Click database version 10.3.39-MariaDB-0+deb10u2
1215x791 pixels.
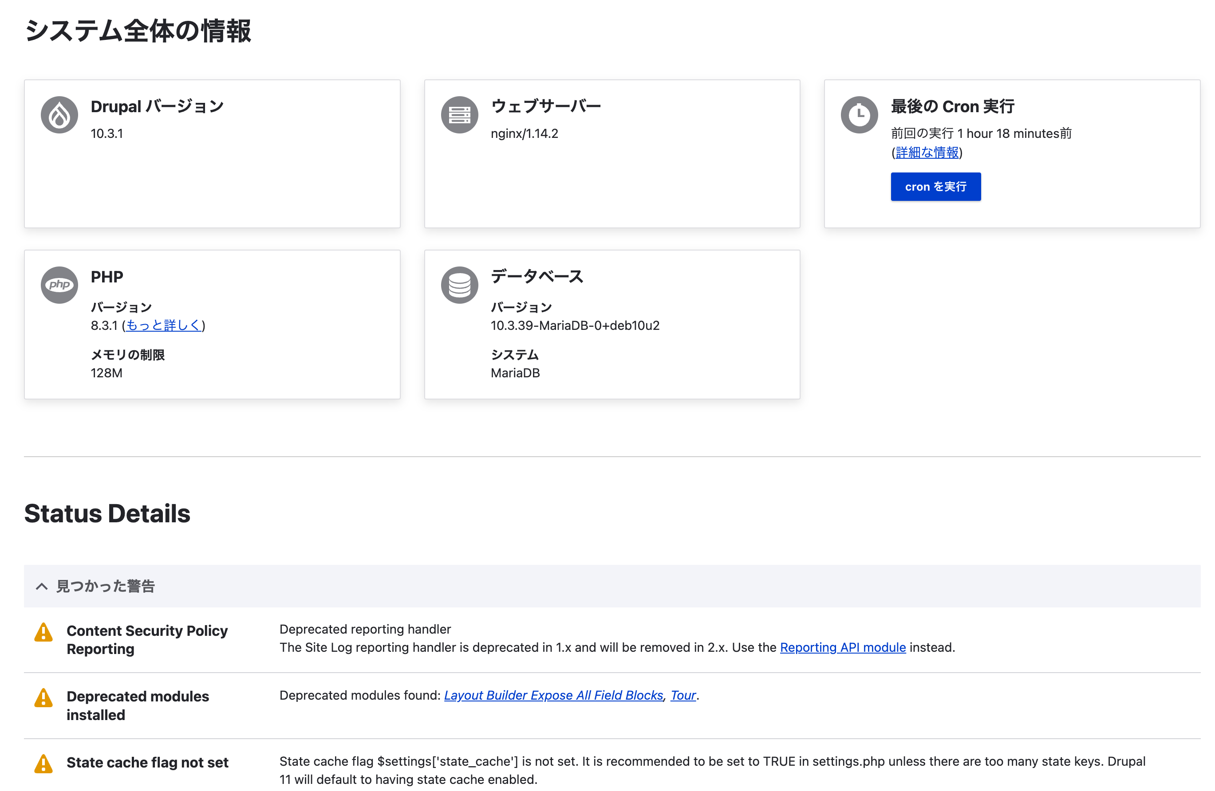(x=575, y=325)
